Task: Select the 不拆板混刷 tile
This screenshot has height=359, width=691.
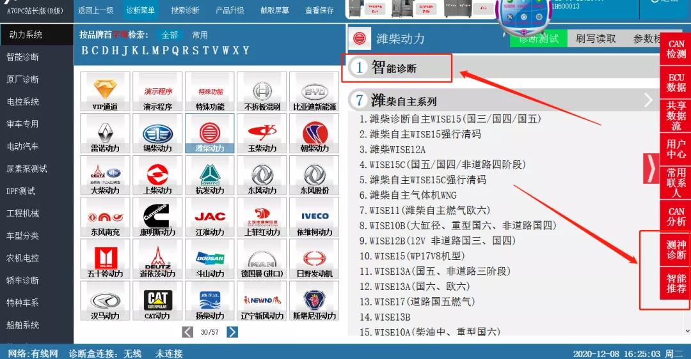Action: pyautogui.click(x=262, y=91)
